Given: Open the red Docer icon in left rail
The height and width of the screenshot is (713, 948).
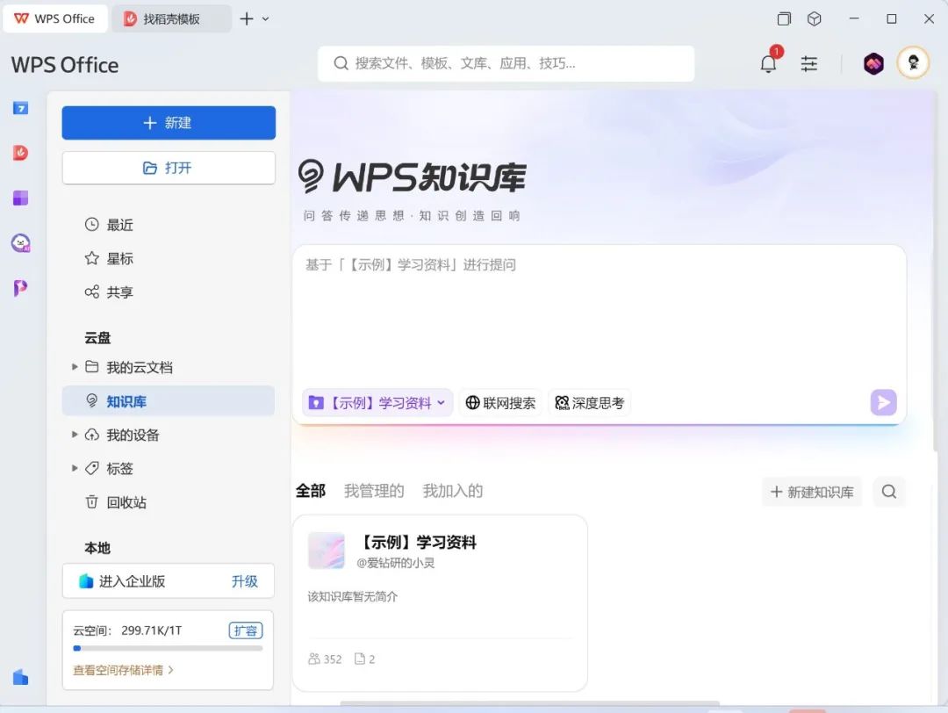Looking at the screenshot, I should (20, 153).
